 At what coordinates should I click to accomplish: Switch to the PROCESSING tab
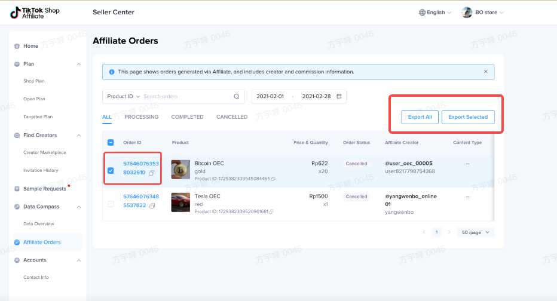(x=141, y=117)
